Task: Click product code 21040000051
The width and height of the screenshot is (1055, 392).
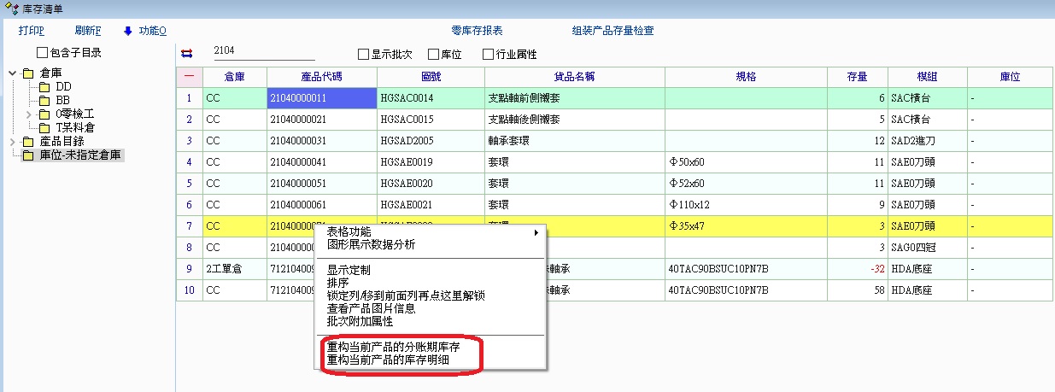Action: click(322, 184)
